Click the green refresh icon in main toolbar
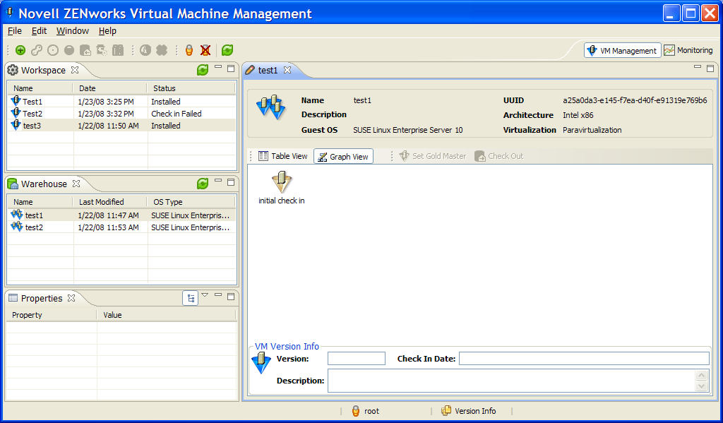This screenshot has height=423, width=723. [x=227, y=50]
